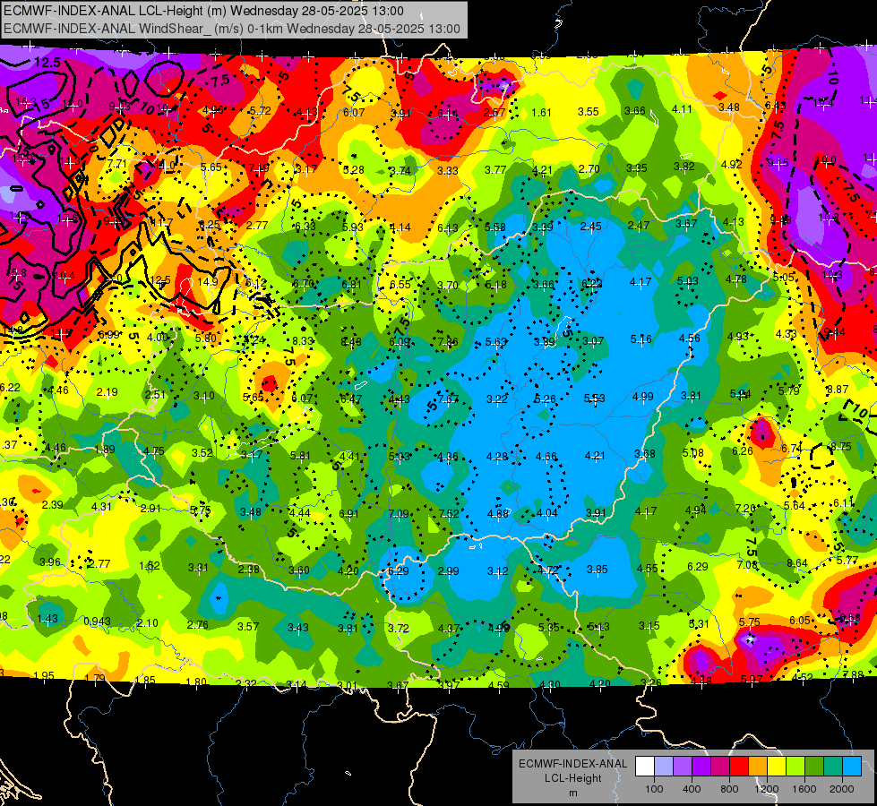
Task: Click the '8.48' wind shear value
Action: coord(350,342)
